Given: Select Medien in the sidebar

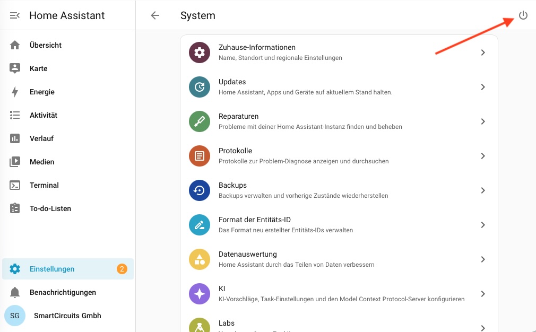Looking at the screenshot, I should point(68,162).
